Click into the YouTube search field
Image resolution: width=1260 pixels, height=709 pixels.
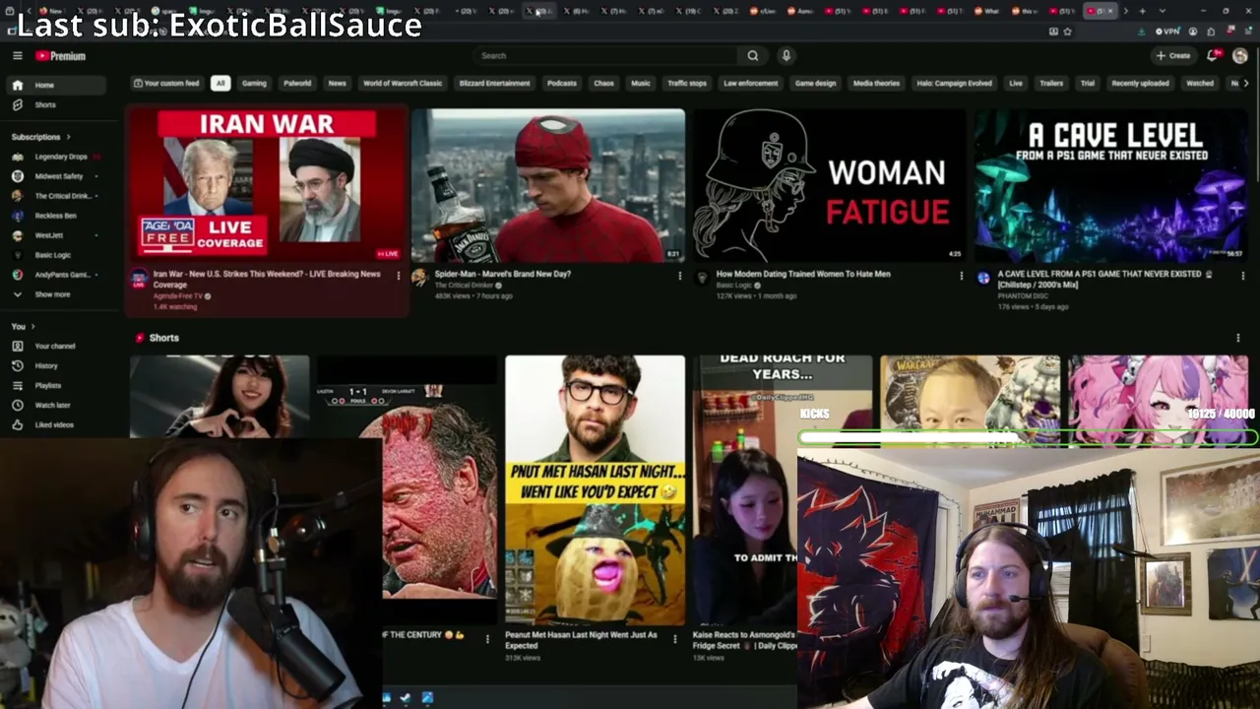[607, 56]
